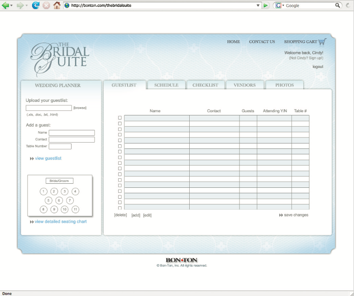Click the green go arrow beside the address bar

click(266, 5)
